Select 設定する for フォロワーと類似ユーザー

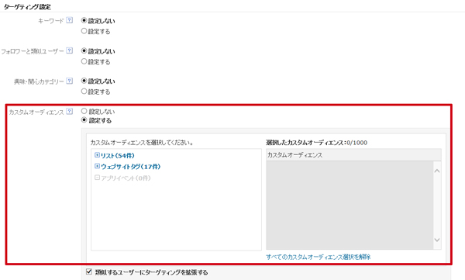[x=84, y=61]
